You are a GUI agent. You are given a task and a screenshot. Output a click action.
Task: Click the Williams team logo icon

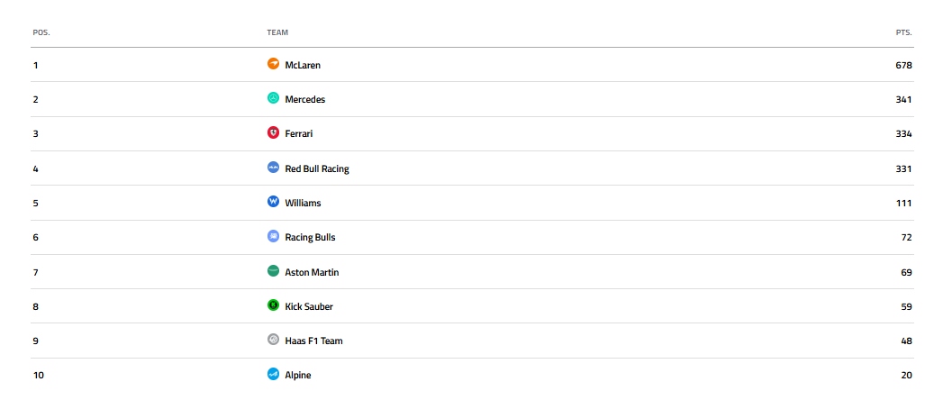click(x=273, y=203)
